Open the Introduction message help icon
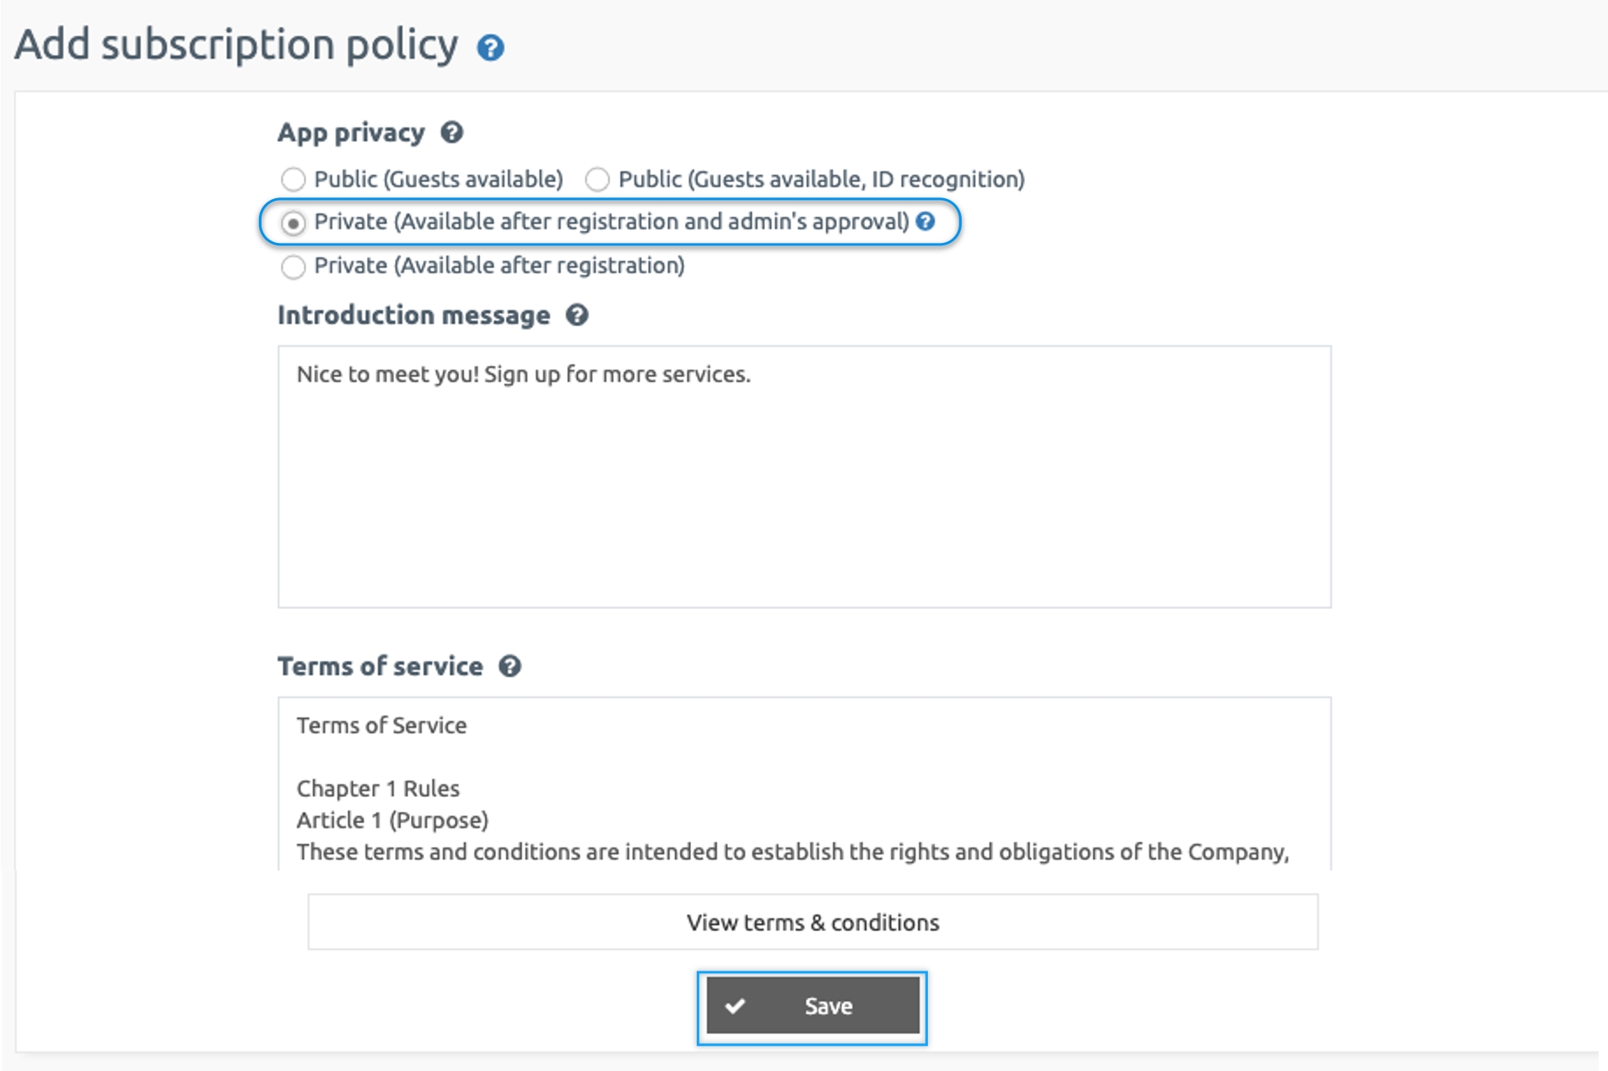 click(577, 315)
